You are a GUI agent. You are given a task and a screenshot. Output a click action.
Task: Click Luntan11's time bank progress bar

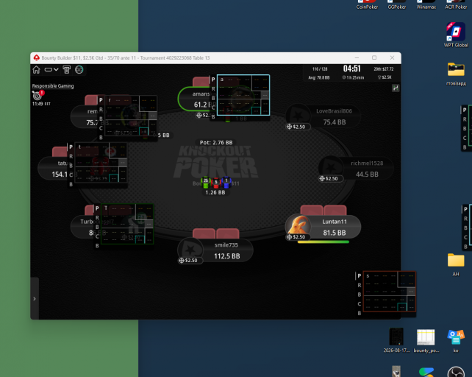[x=323, y=242]
